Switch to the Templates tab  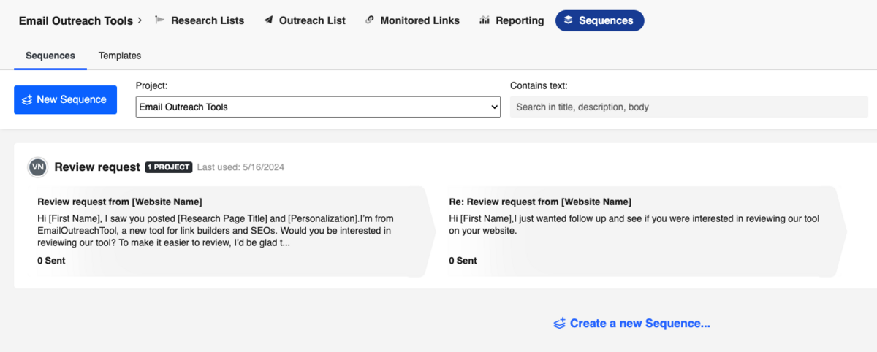pyautogui.click(x=120, y=56)
